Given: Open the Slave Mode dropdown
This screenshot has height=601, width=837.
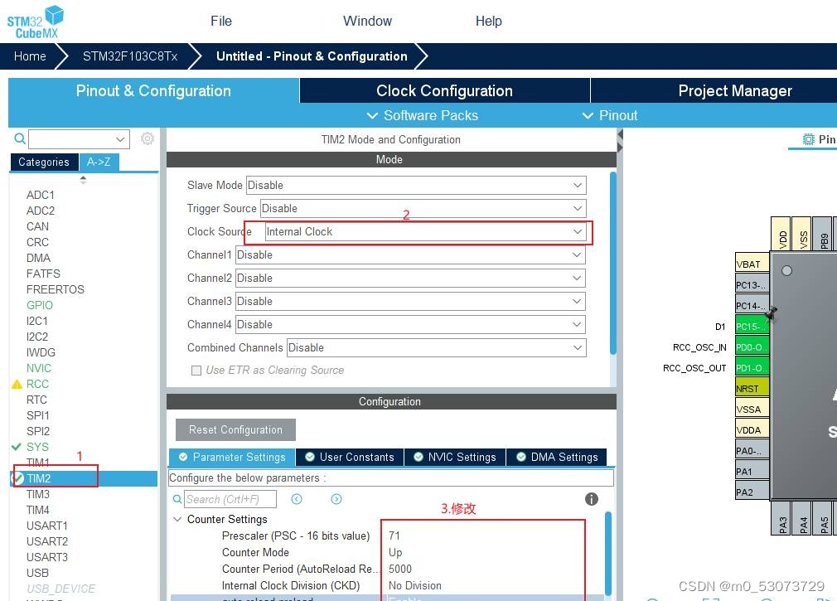Looking at the screenshot, I should click(416, 185).
